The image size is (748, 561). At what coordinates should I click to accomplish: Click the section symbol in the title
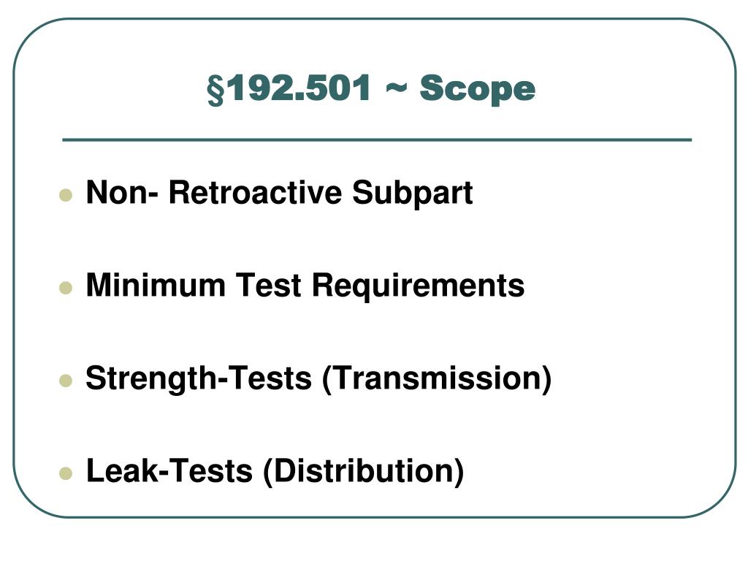[215, 89]
